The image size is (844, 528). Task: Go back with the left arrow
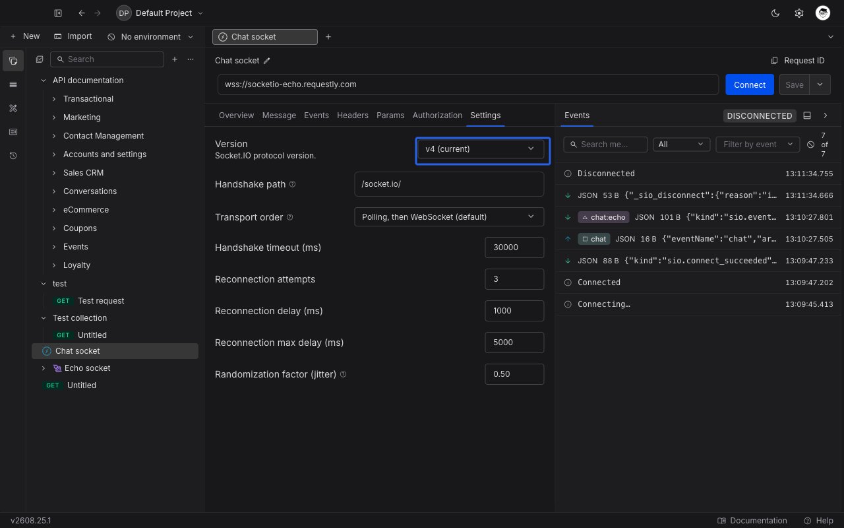(81, 13)
